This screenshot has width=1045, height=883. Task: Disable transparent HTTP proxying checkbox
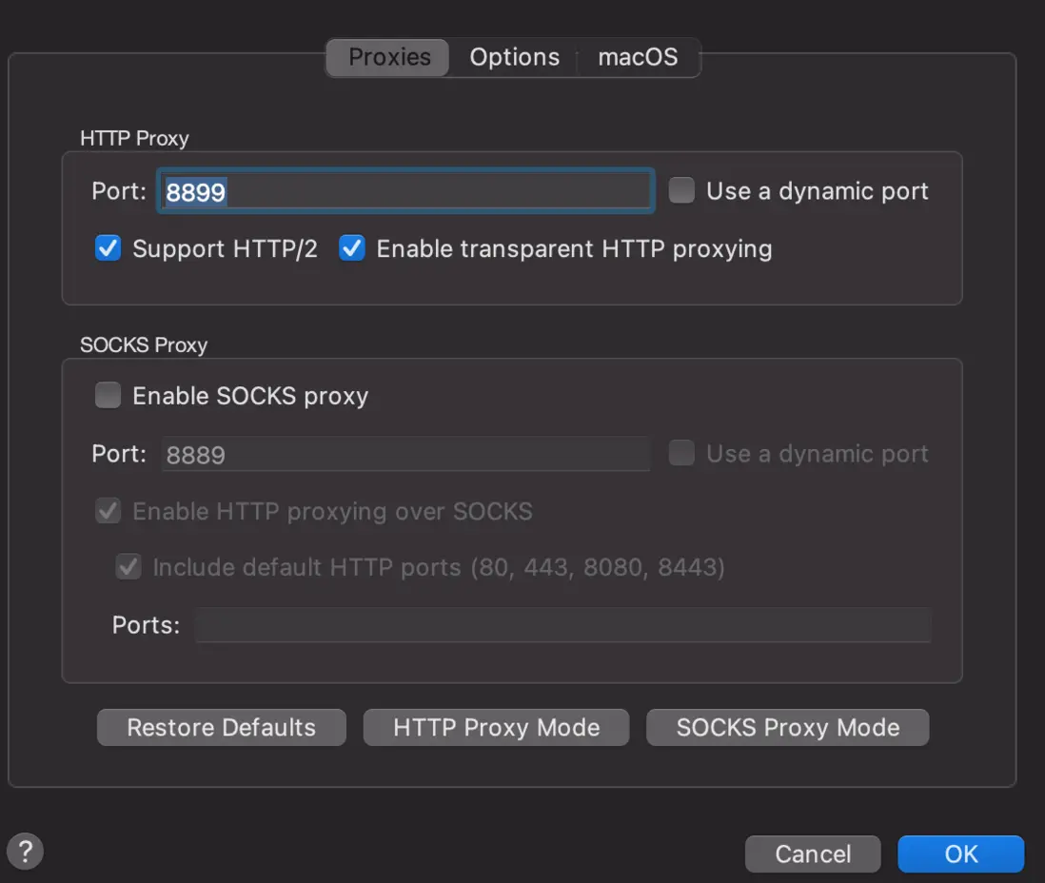[x=353, y=249]
